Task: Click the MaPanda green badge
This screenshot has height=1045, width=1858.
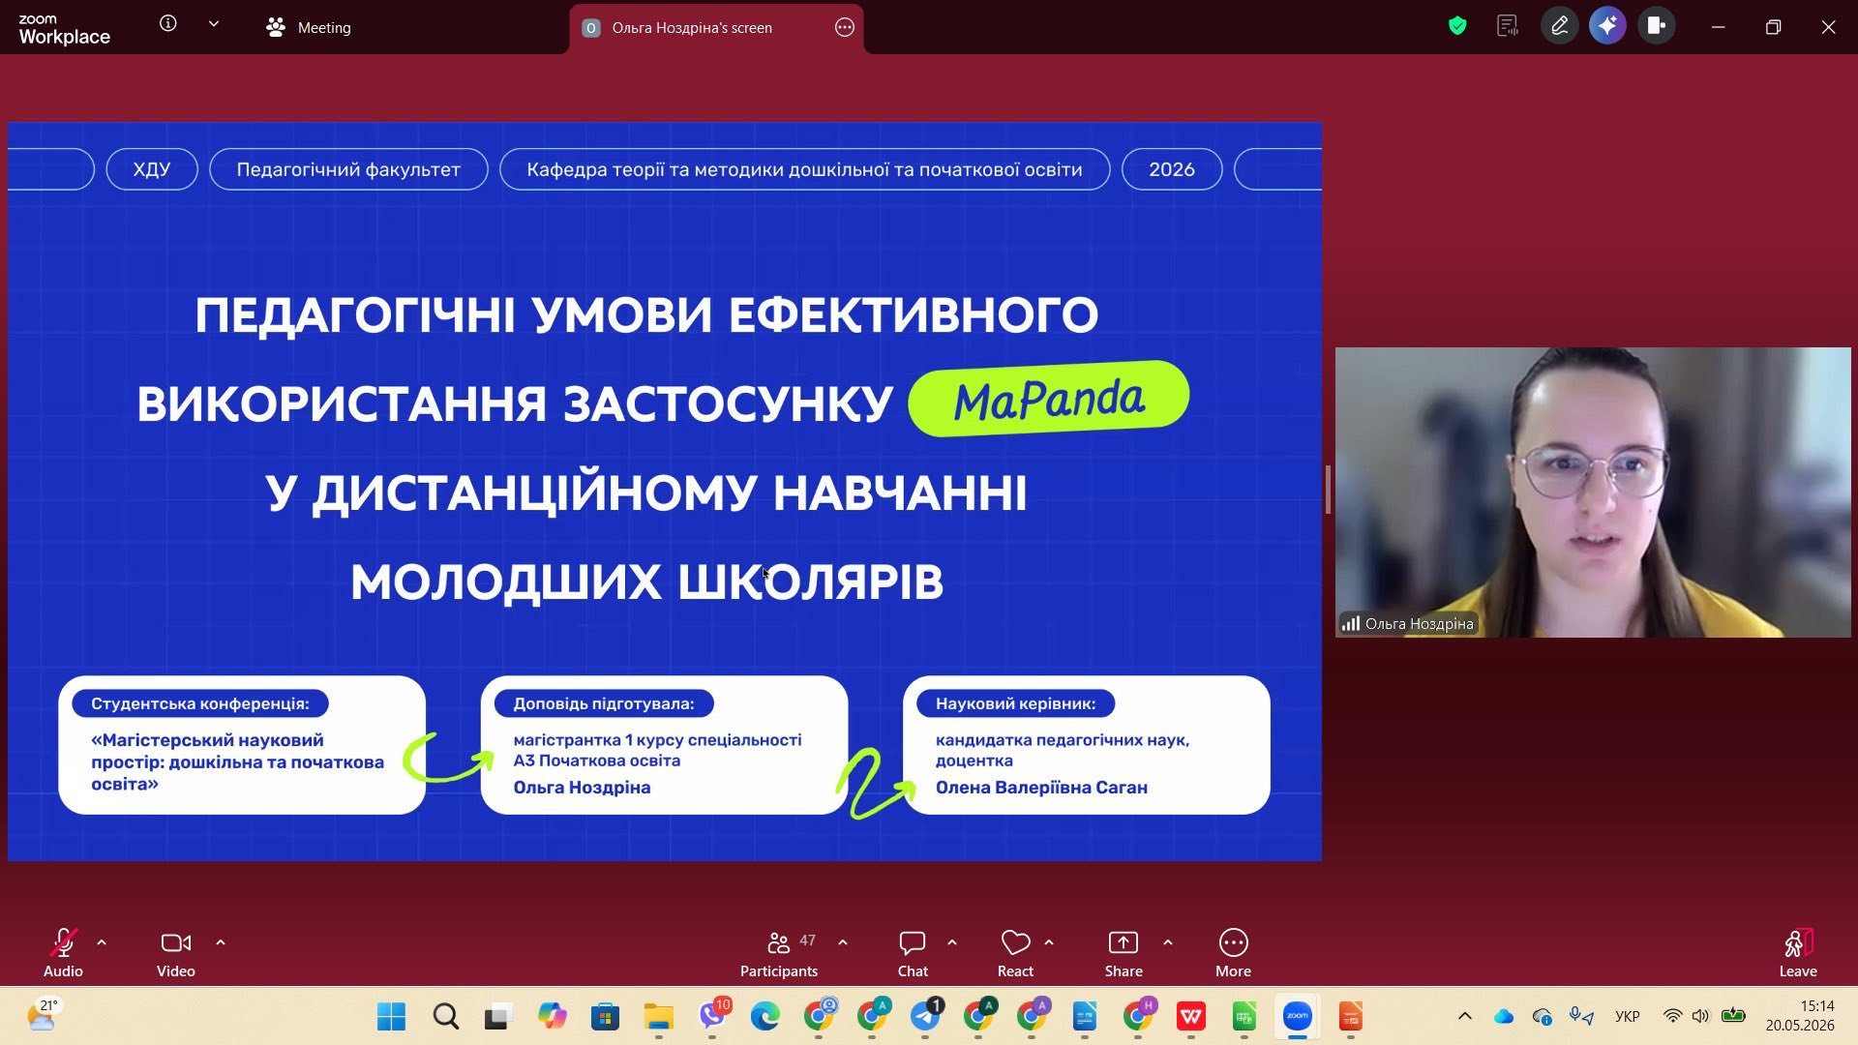Action: (x=1049, y=399)
